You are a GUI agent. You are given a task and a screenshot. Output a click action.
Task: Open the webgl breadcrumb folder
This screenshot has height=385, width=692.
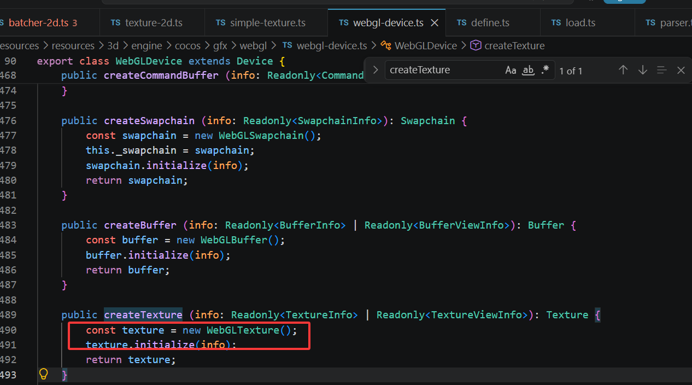coord(253,46)
